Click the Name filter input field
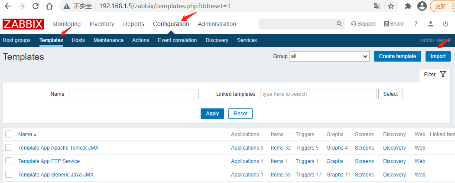Viewport: 455px width, 183px height. click(x=133, y=94)
